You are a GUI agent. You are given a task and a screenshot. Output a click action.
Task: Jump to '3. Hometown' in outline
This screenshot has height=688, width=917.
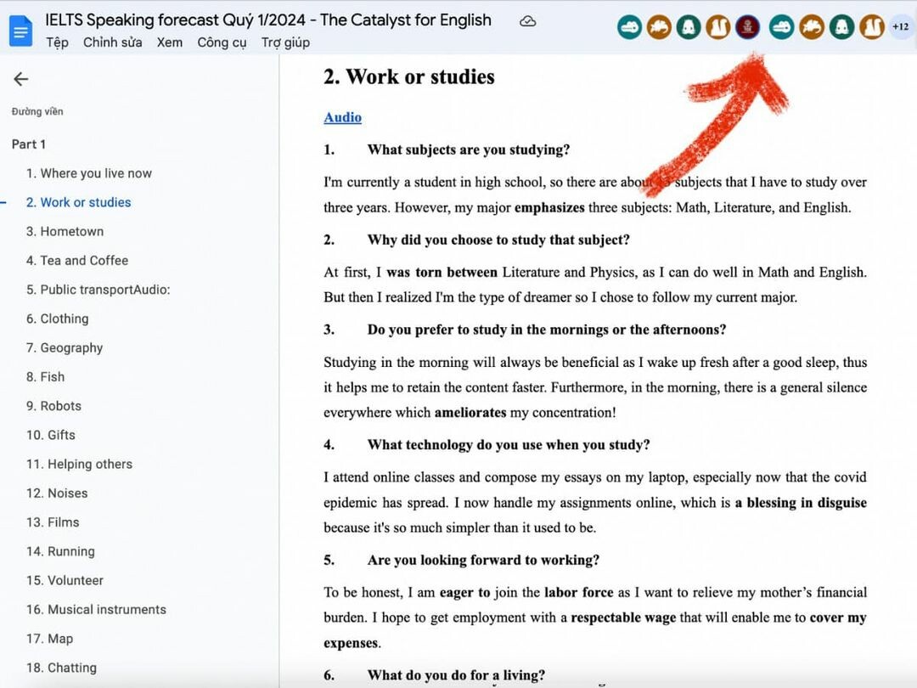(x=65, y=231)
